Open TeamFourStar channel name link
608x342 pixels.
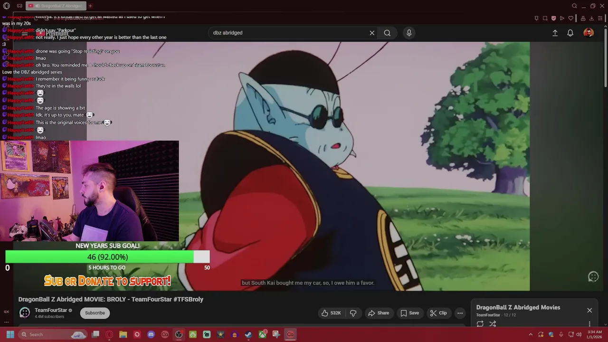[51, 310]
